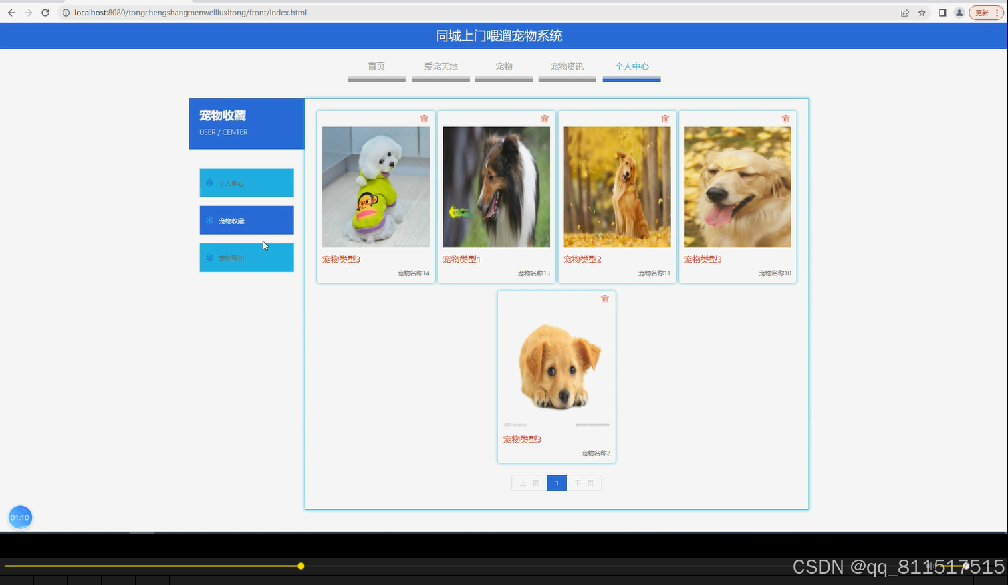Select 个人中心 in the sidebar menu
Screen dimensions: 1008x585
click(247, 183)
